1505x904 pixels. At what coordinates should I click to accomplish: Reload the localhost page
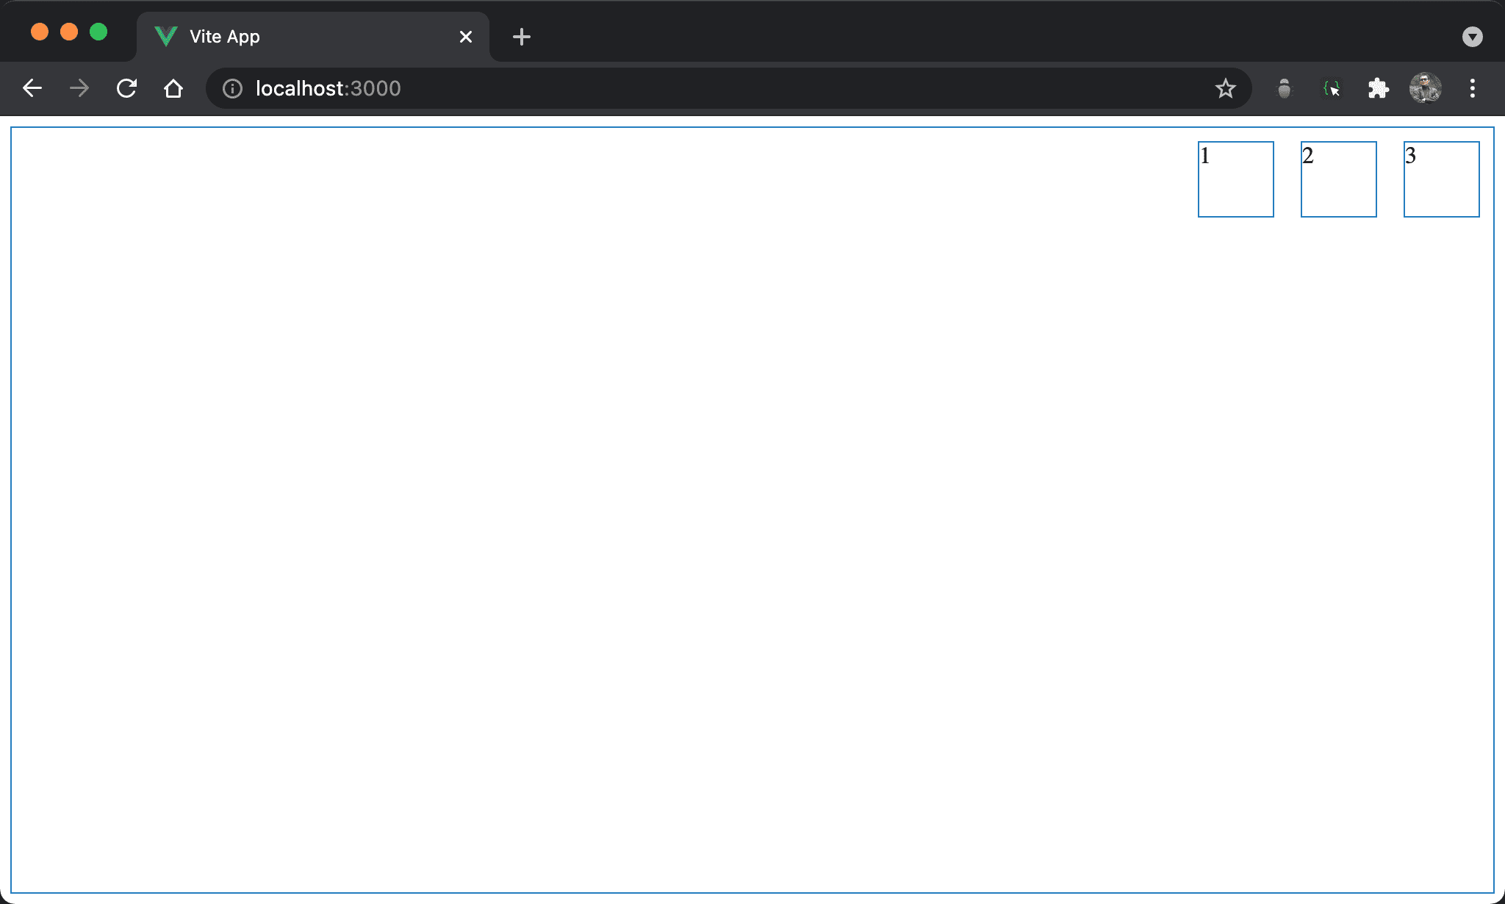point(126,89)
